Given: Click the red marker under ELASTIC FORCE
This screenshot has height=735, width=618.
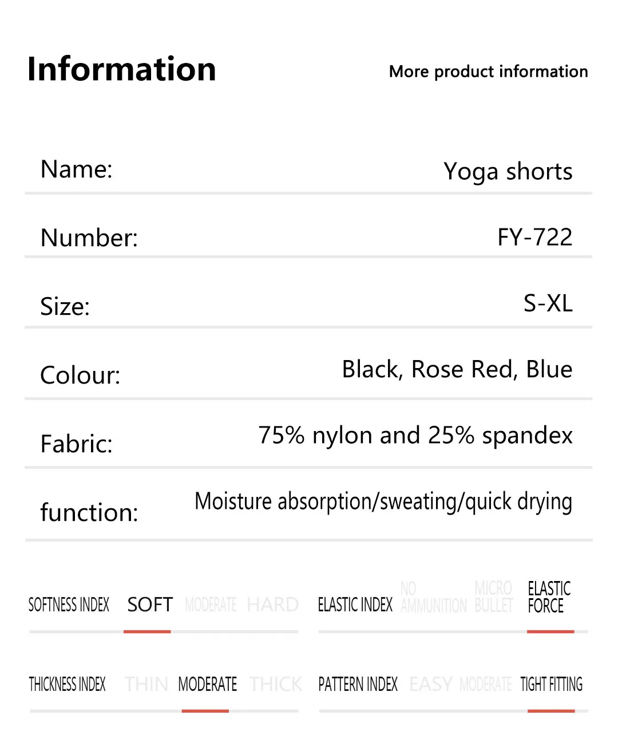Looking at the screenshot, I should tap(550, 631).
